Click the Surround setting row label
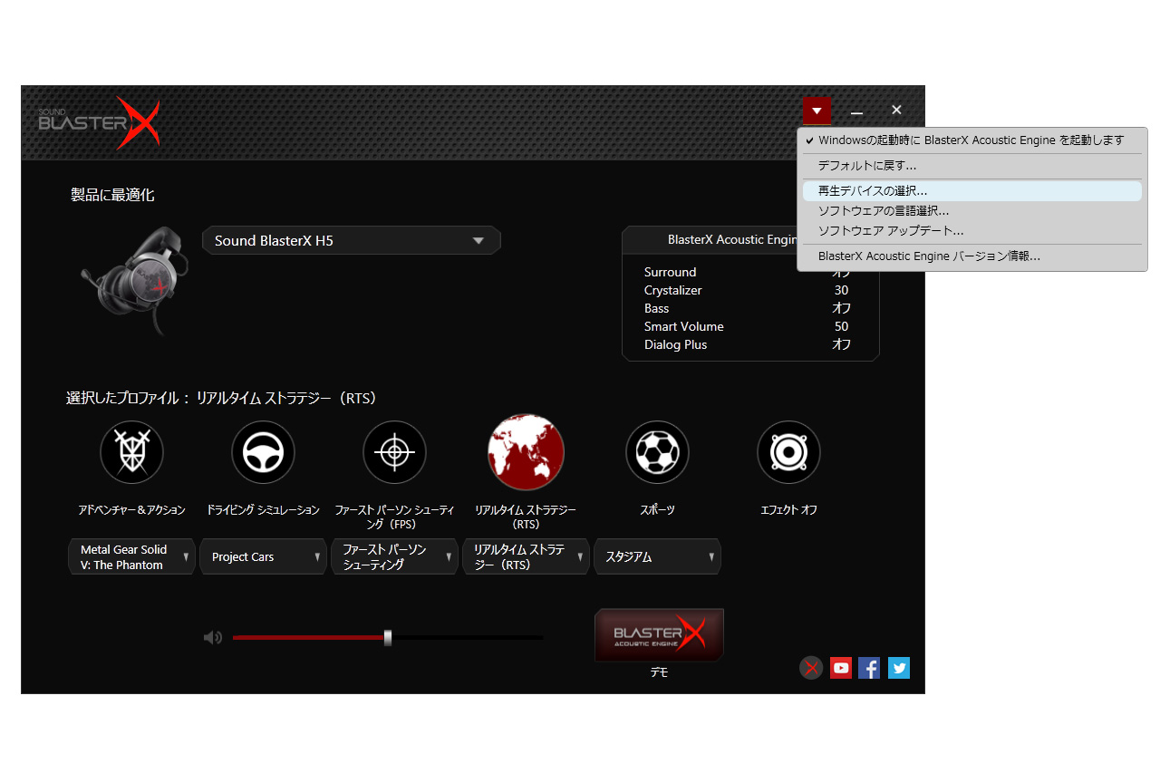The width and height of the screenshot is (1160, 773). [671, 272]
